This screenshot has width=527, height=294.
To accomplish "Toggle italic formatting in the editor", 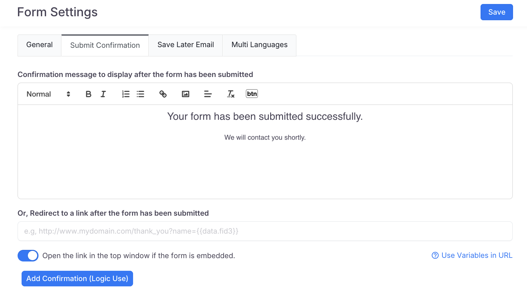I will 103,94.
